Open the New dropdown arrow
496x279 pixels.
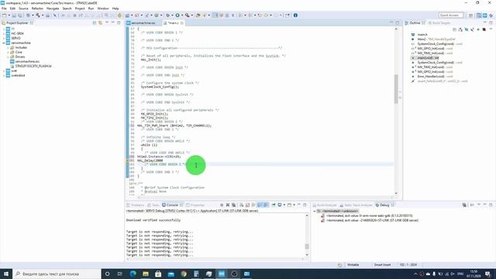pos(9,15)
